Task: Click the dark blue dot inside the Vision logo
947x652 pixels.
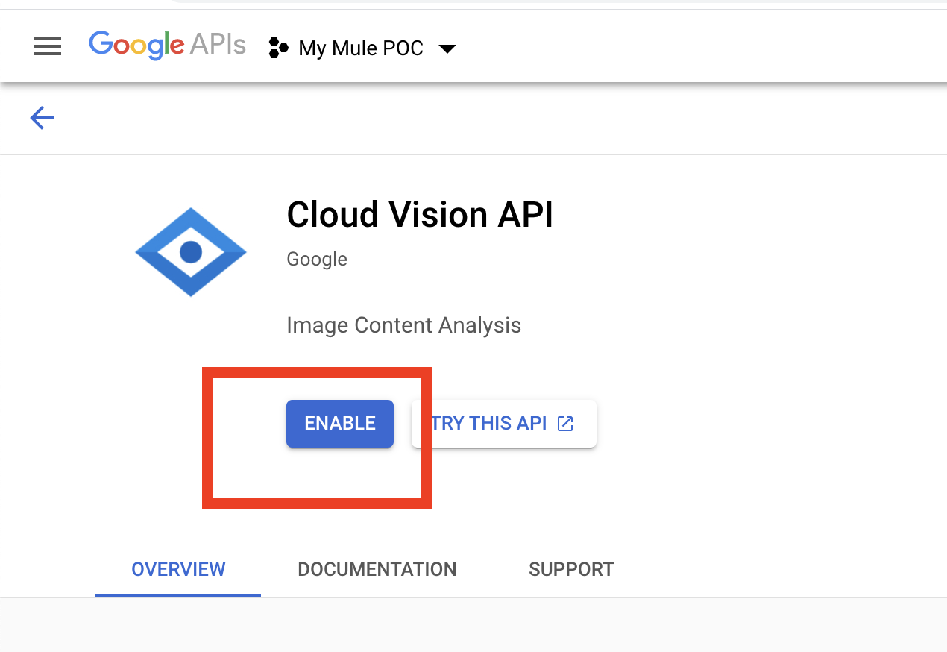Action: [191, 252]
